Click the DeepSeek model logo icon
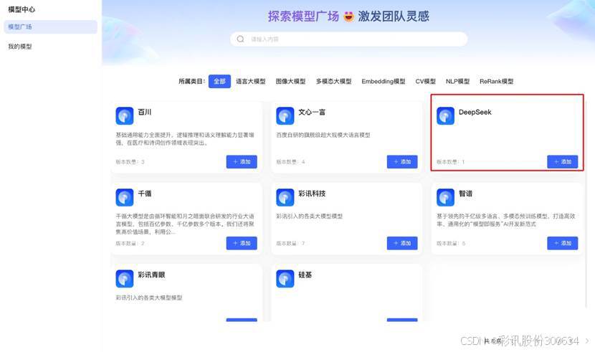595x352 pixels. tap(445, 115)
